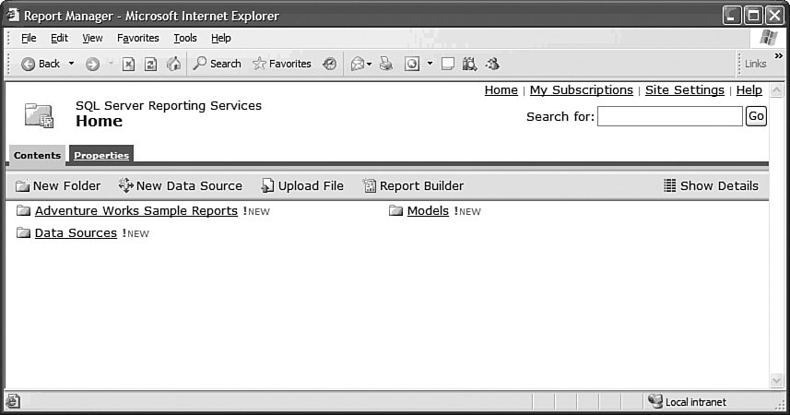Open the View menu
Viewport: 790px width, 415px height.
click(x=92, y=39)
